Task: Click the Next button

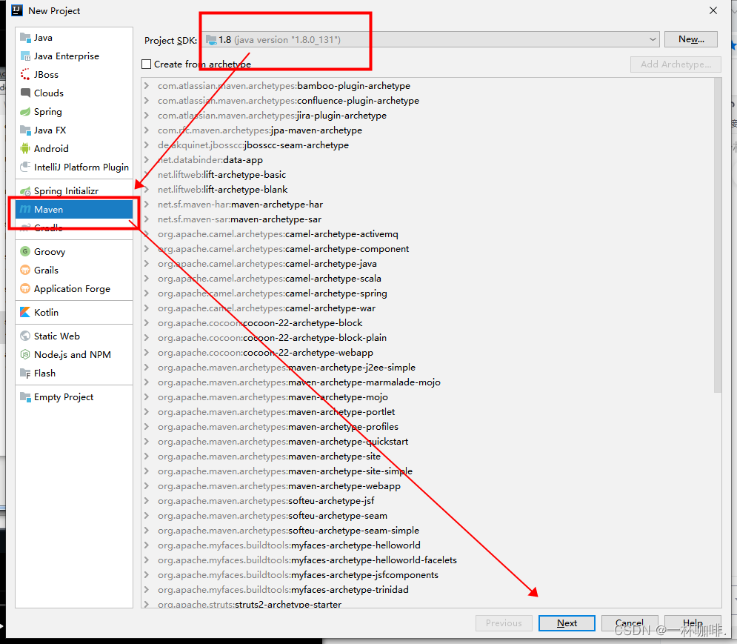Action: 567,623
